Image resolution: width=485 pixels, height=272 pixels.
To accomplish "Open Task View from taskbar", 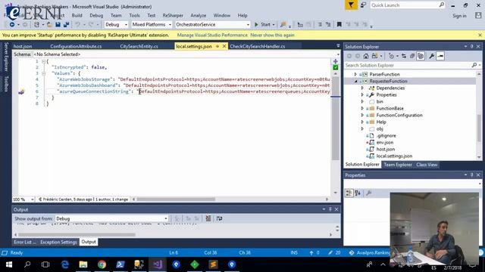I will click(x=45, y=264).
